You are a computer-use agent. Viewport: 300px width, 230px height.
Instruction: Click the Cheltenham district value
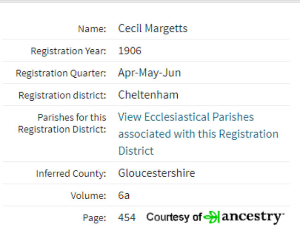[x=148, y=95]
